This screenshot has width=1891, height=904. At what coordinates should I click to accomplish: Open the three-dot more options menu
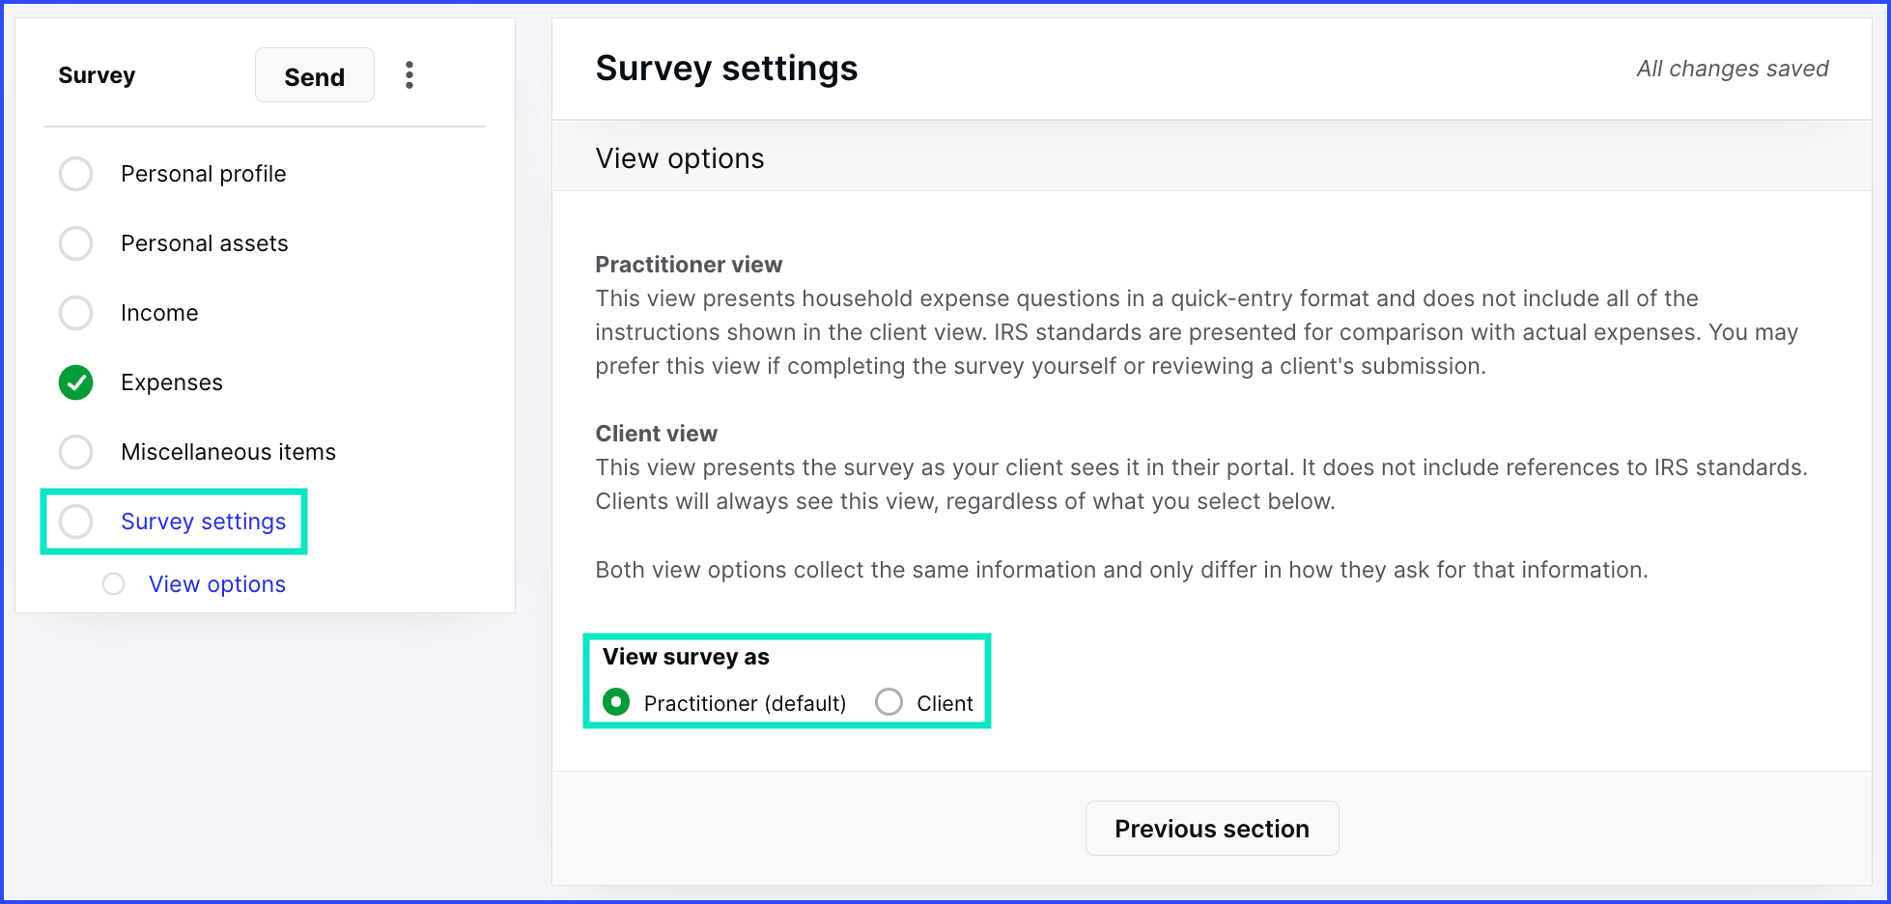click(x=409, y=75)
